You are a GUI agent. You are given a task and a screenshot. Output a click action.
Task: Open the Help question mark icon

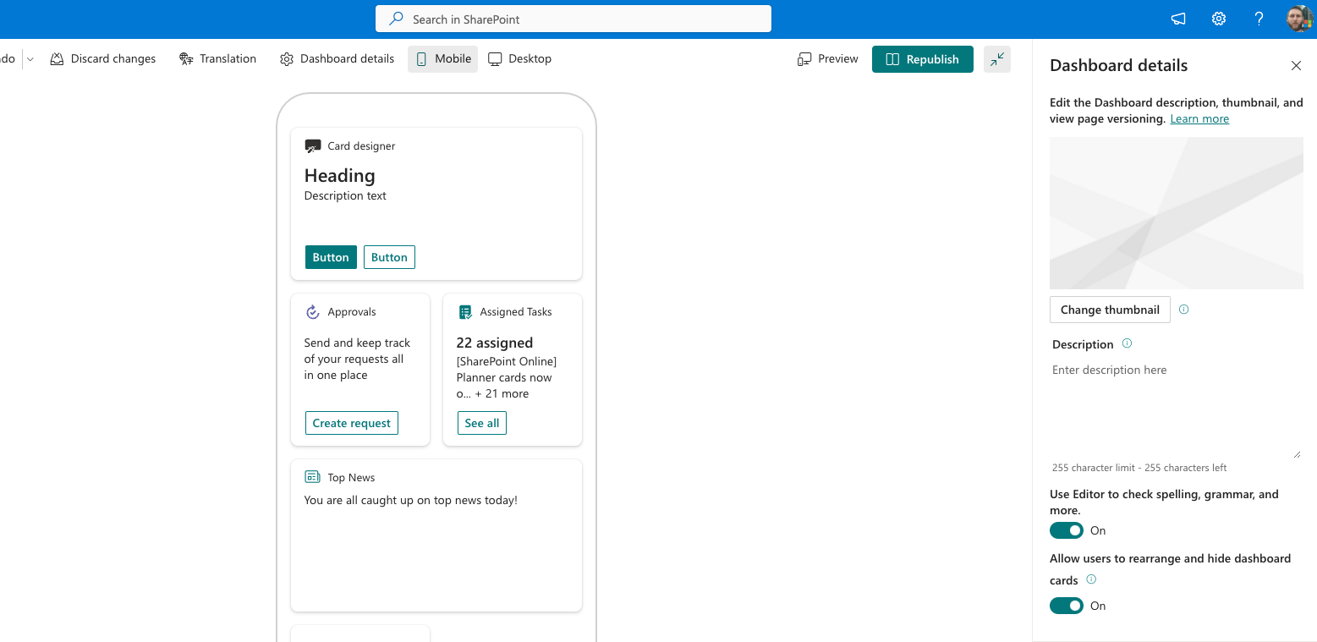click(1259, 19)
